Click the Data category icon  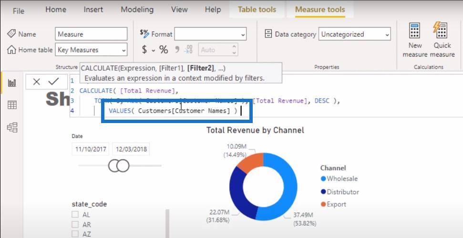pos(268,34)
